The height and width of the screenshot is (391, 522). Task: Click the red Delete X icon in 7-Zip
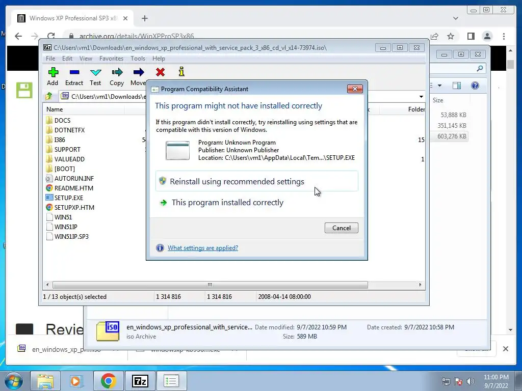[160, 72]
